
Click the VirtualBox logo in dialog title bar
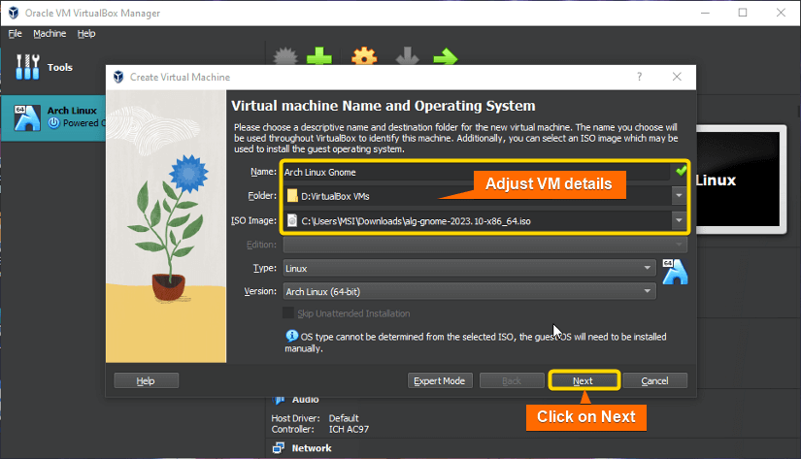click(x=118, y=77)
